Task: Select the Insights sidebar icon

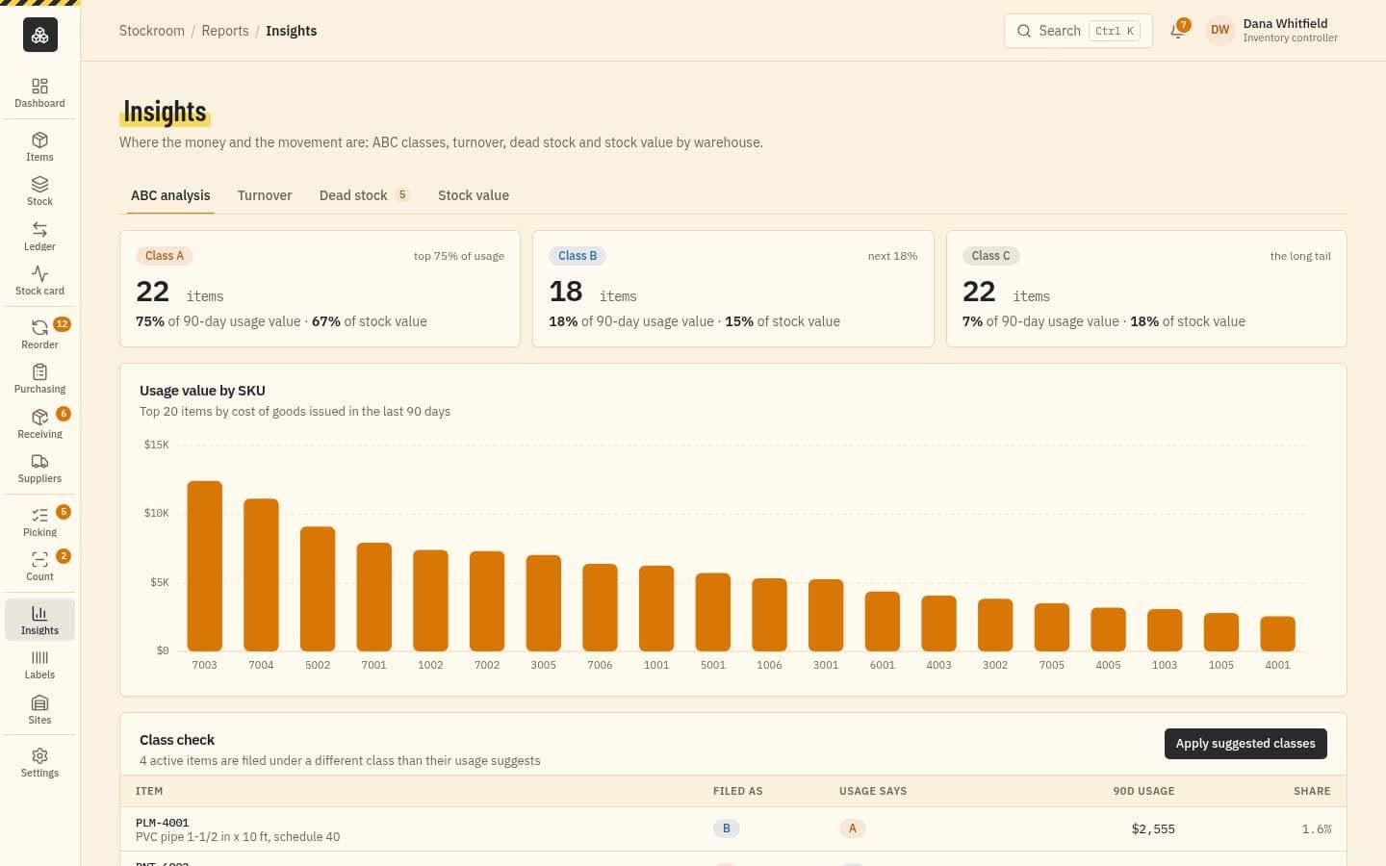Action: (x=39, y=620)
